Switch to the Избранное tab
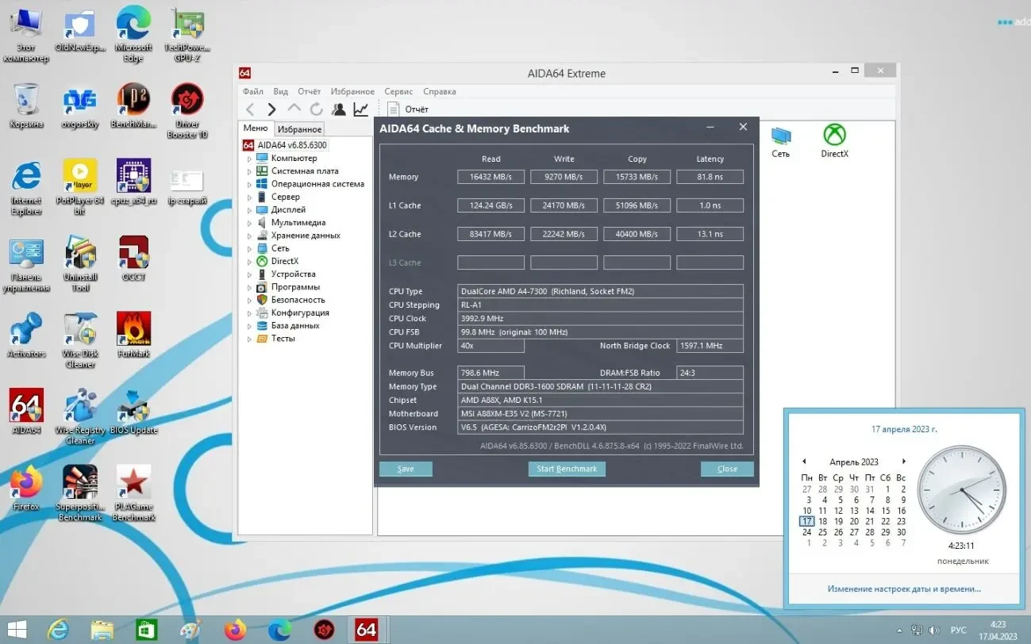This screenshot has height=644, width=1031. coord(299,128)
